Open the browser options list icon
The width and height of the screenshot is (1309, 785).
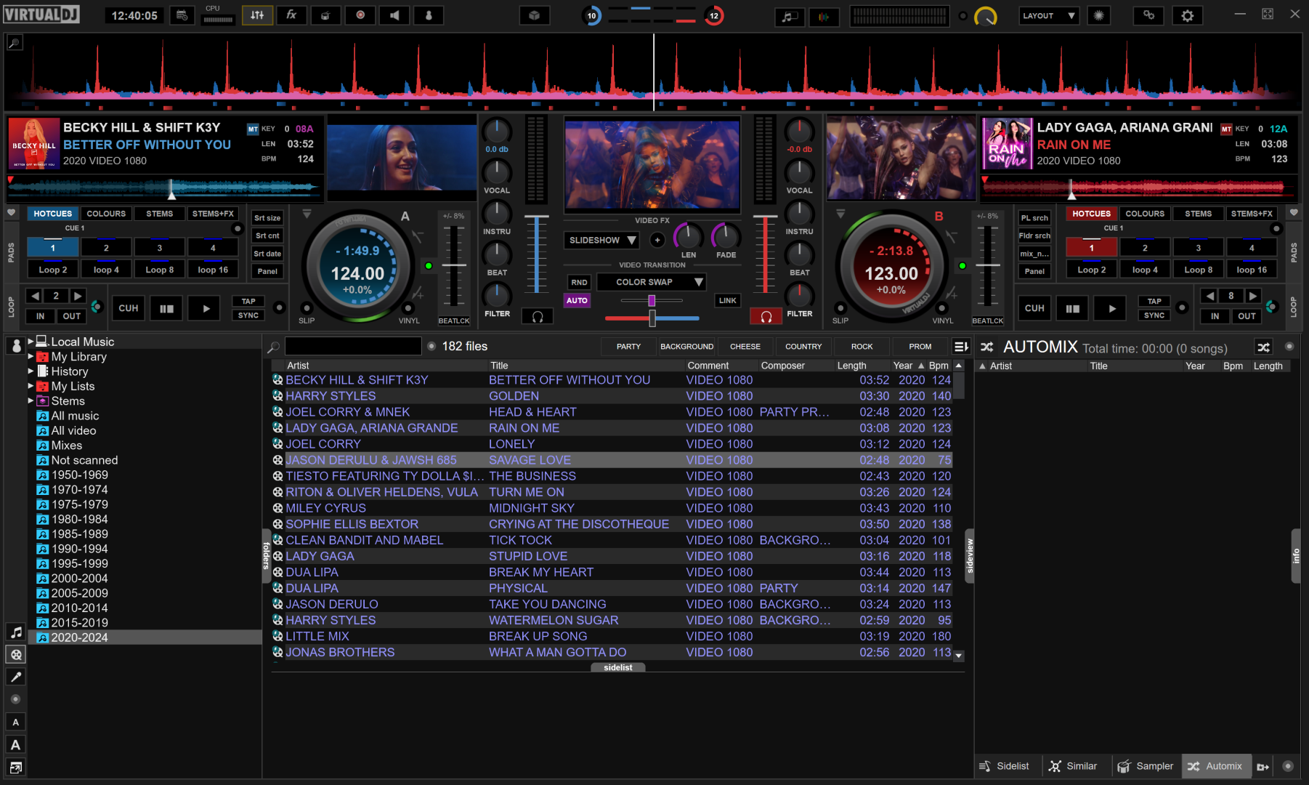pos(961,347)
